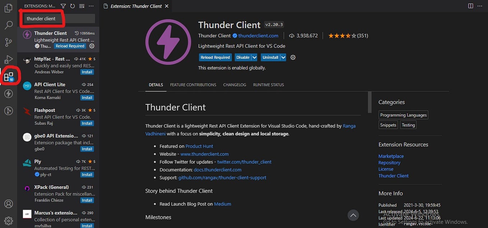488x228 pixels.
Task: Open thunderclient.com publisher link
Action: pos(258,35)
